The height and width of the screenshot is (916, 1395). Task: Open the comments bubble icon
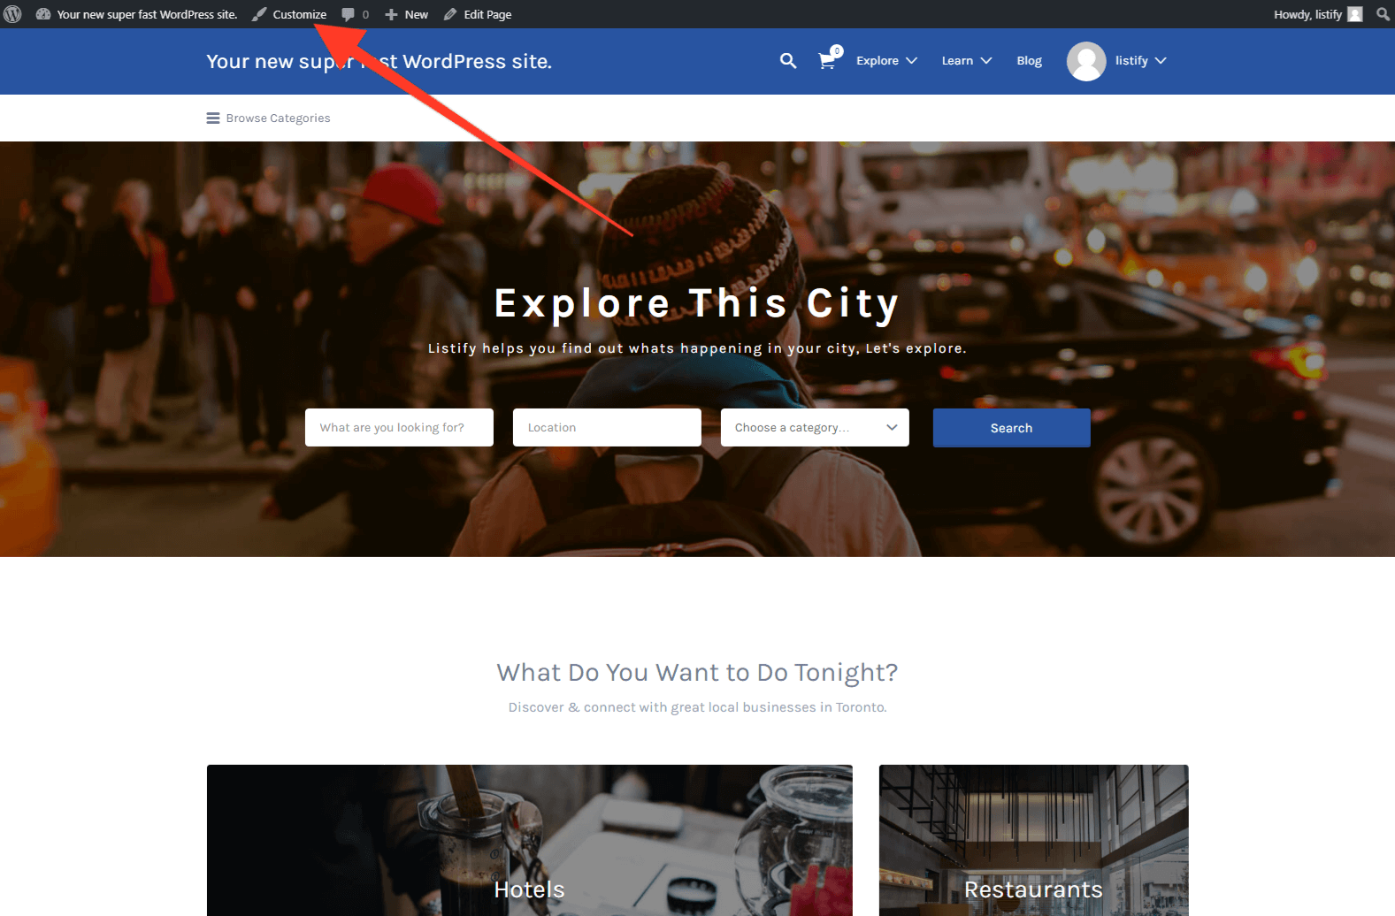pyautogui.click(x=348, y=14)
